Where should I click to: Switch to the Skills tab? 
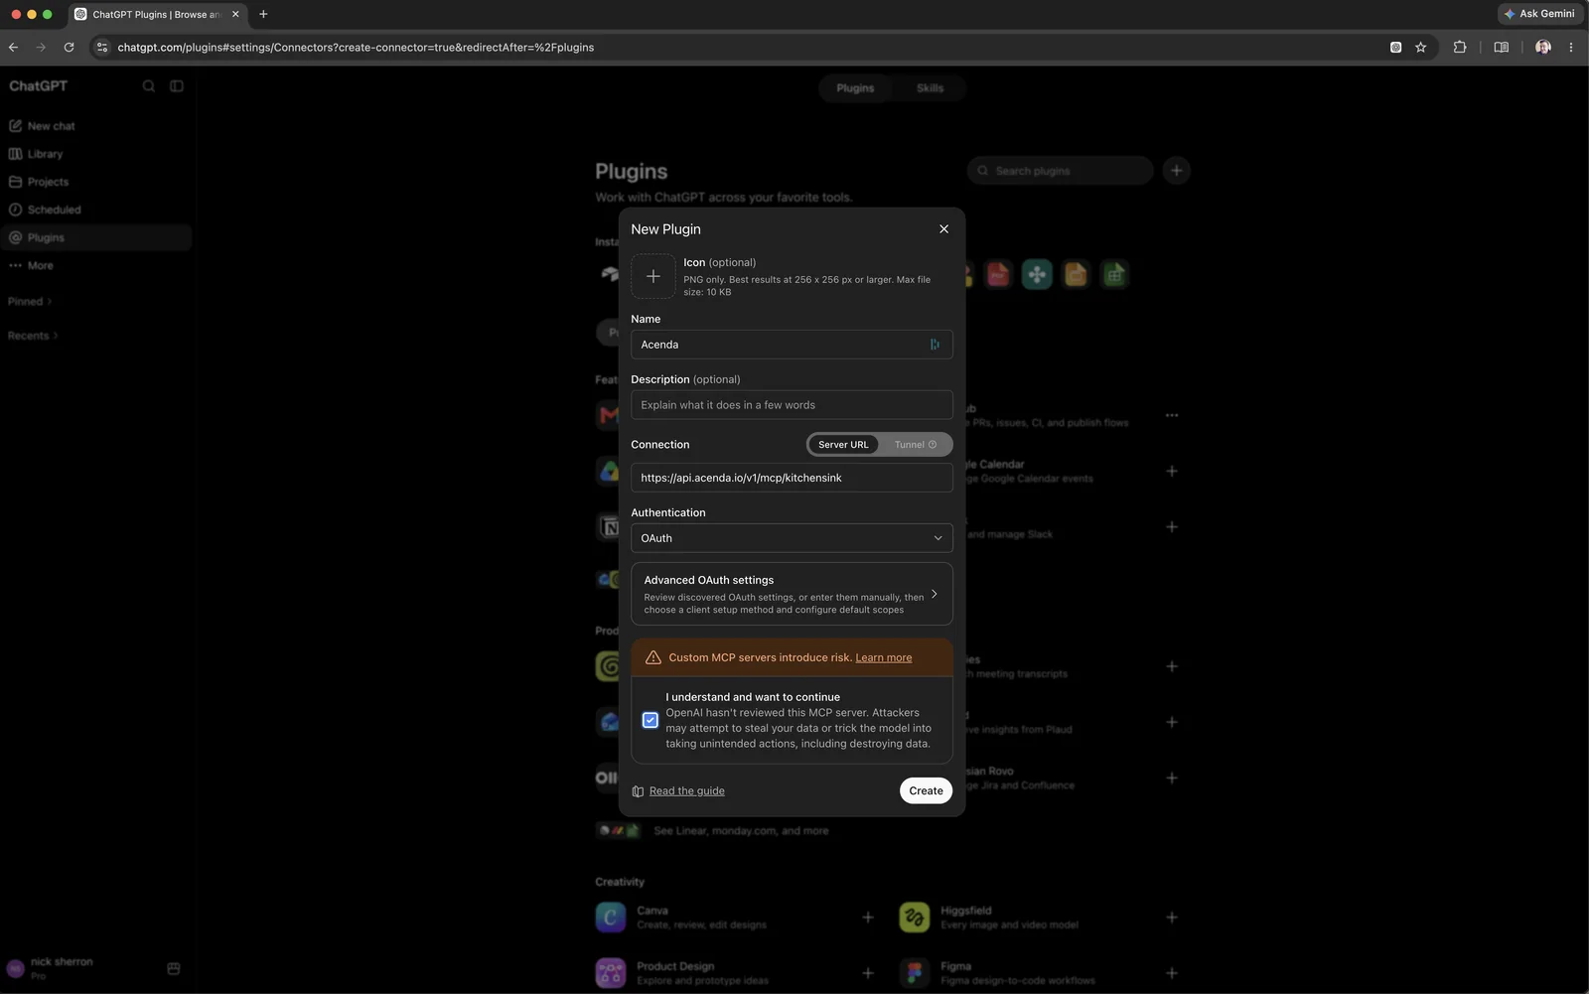[930, 88]
